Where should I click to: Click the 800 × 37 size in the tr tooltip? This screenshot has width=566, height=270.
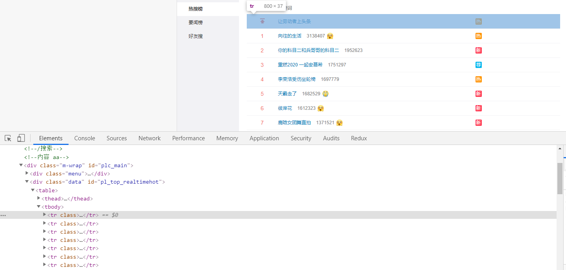[273, 6]
